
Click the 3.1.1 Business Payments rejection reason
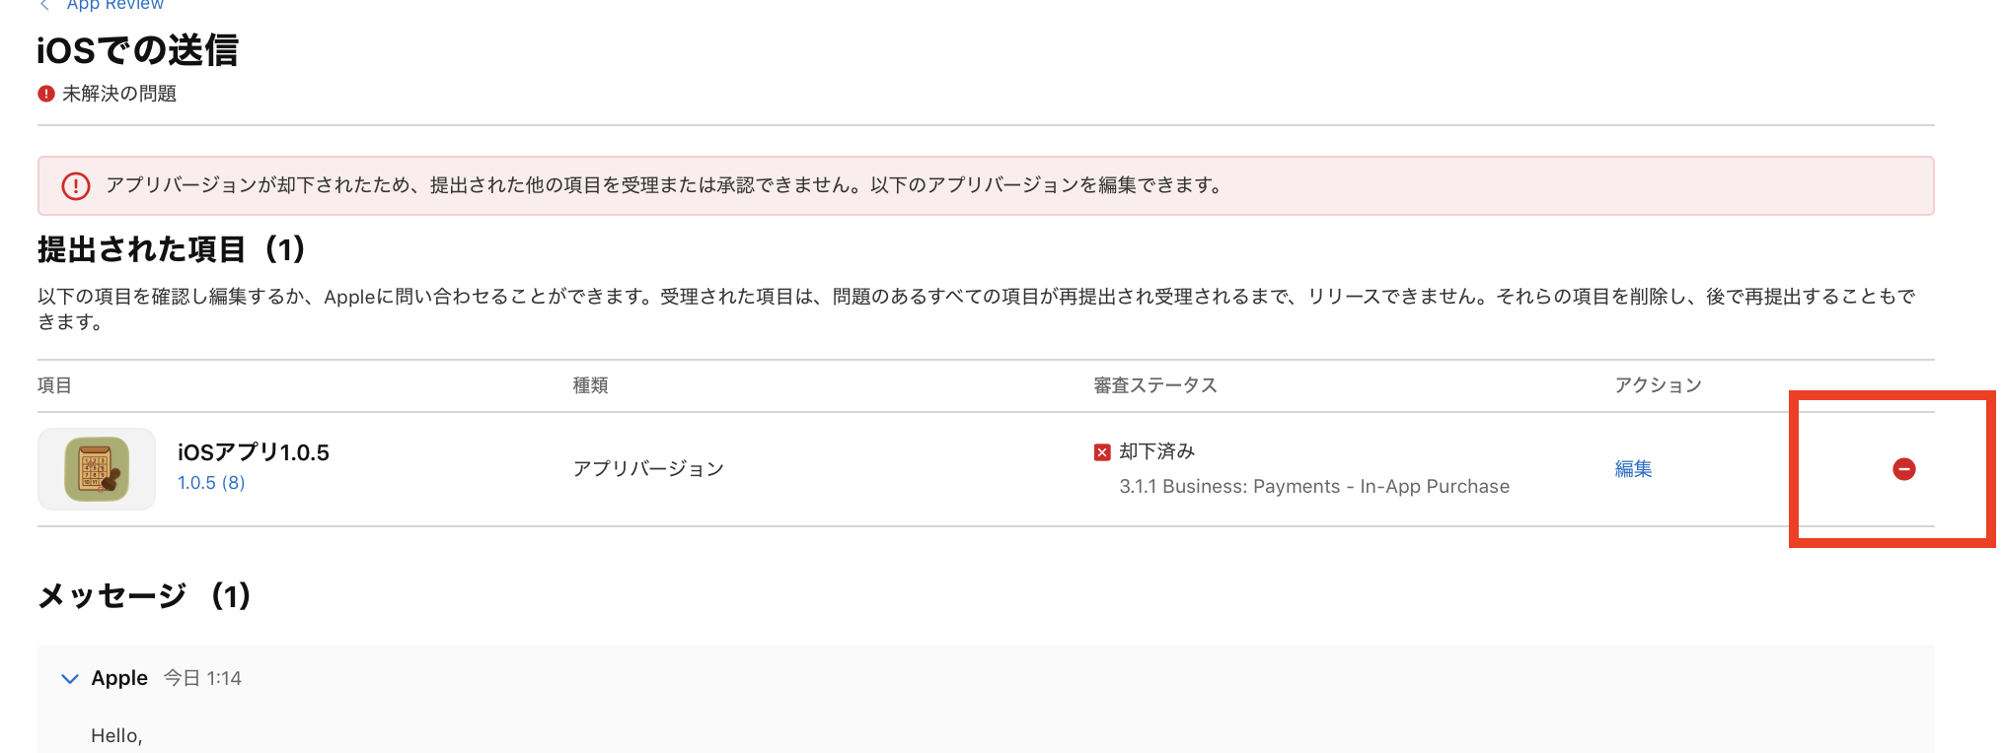[1314, 486]
